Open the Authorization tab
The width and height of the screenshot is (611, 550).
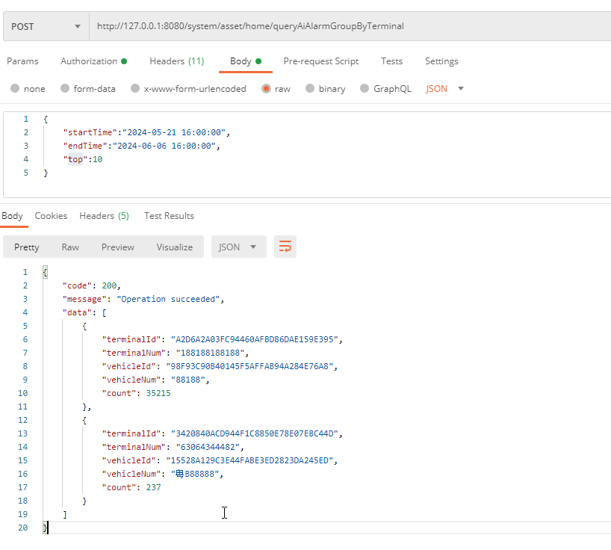point(93,61)
